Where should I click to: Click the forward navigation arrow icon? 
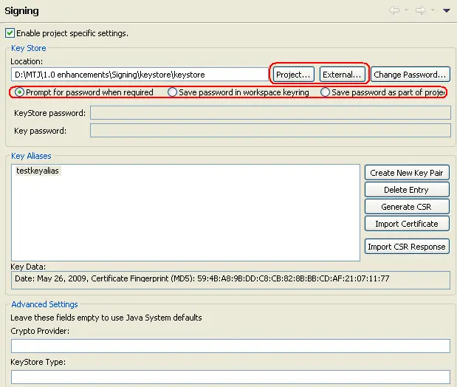pos(421,10)
